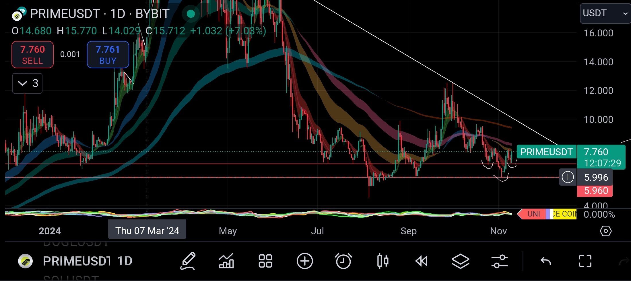This screenshot has height=281, width=631.
Task: Open the four-squares layout grid icon
Action: point(265,261)
